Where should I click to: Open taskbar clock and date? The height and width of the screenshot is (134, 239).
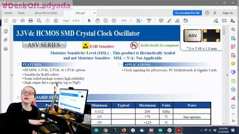[x=223, y=130]
